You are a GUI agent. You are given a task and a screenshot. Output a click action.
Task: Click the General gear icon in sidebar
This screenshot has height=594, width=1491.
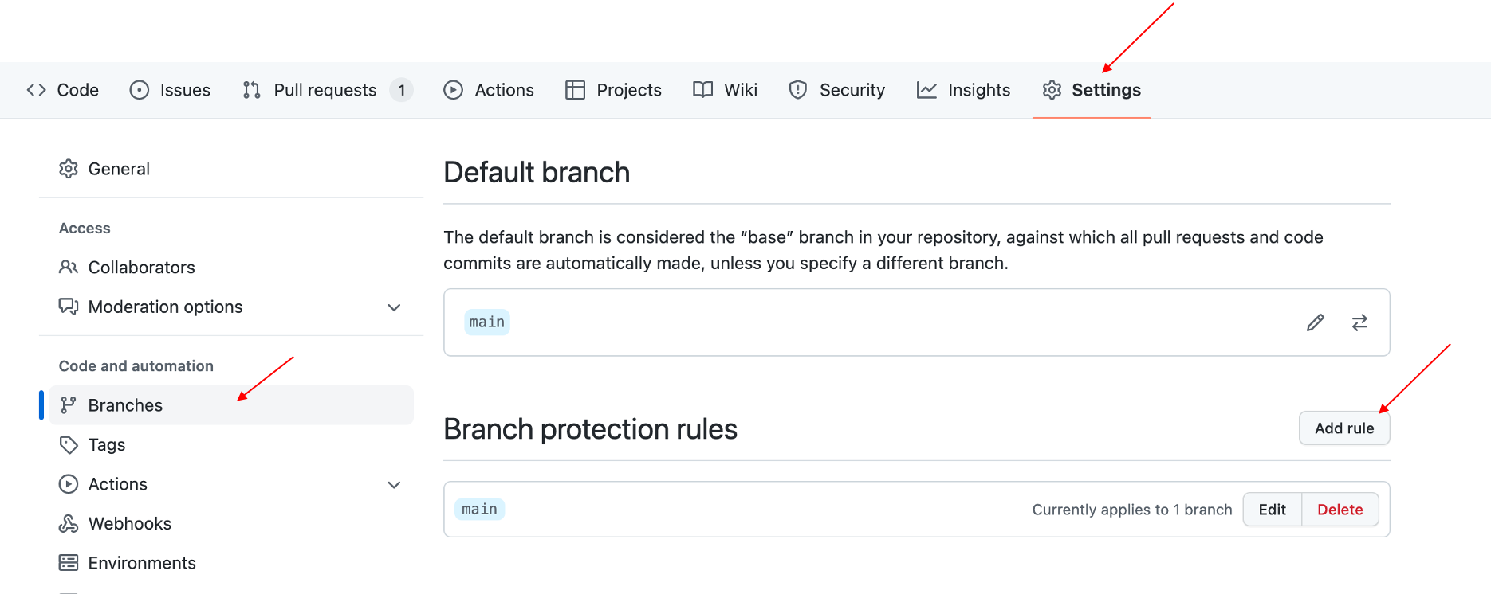69,169
